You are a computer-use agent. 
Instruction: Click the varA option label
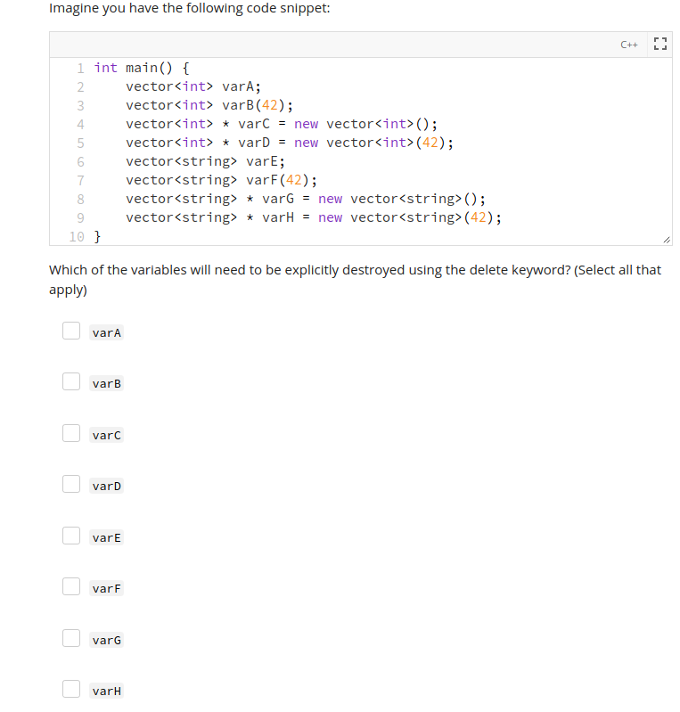(x=107, y=333)
